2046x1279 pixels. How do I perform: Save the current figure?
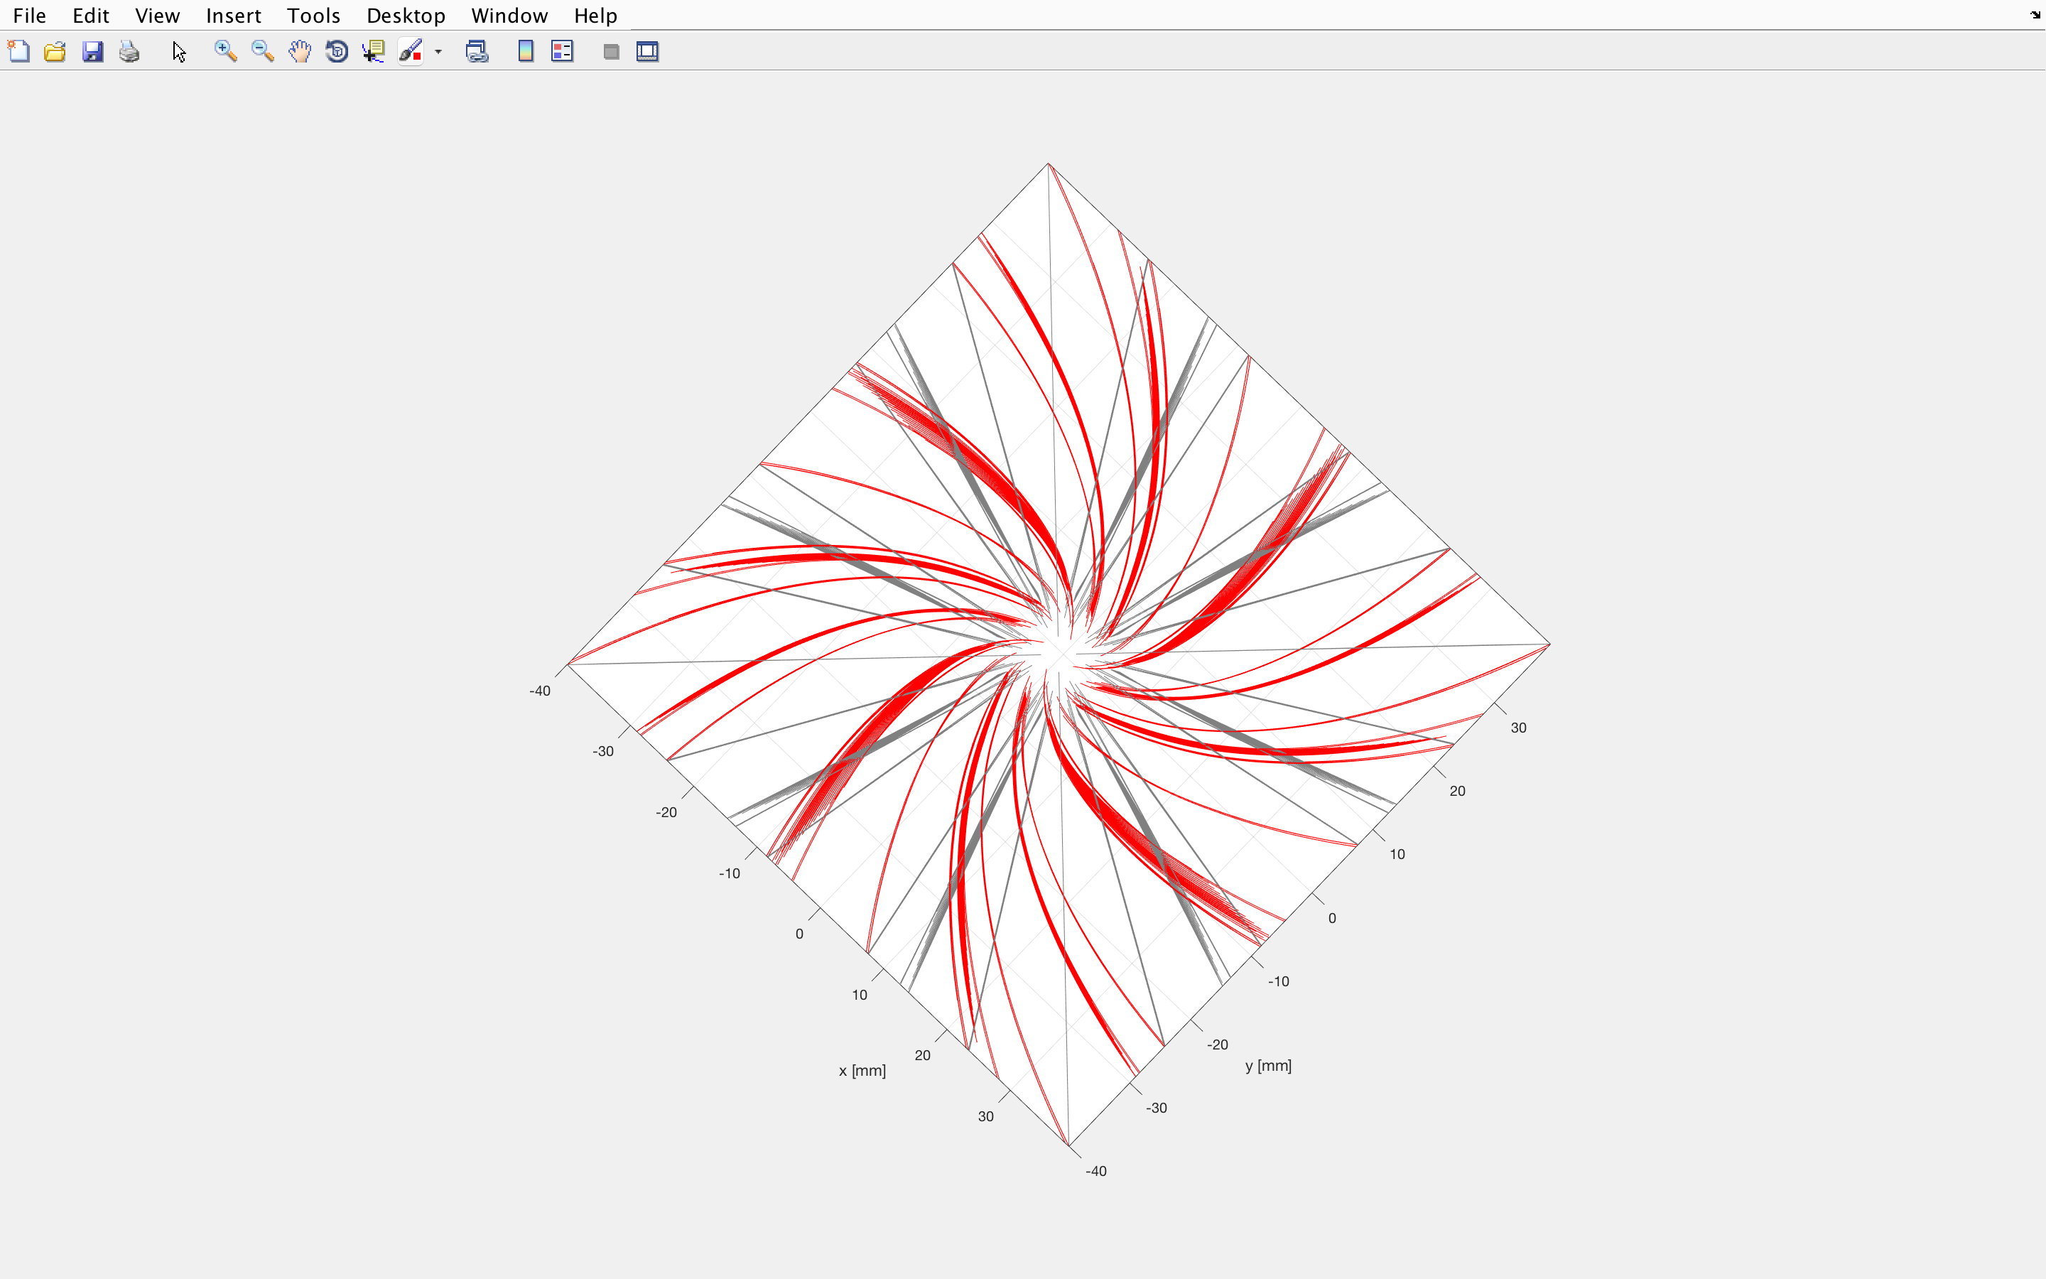(92, 52)
